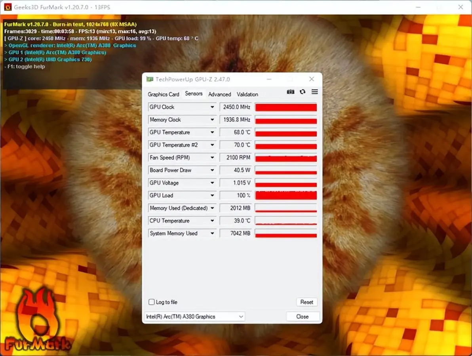Open the CPU Temperature sensor dropdown

pos(212,221)
